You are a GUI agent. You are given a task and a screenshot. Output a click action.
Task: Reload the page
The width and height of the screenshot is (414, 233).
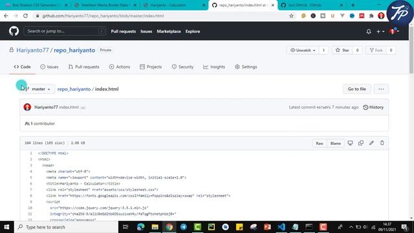25,16
